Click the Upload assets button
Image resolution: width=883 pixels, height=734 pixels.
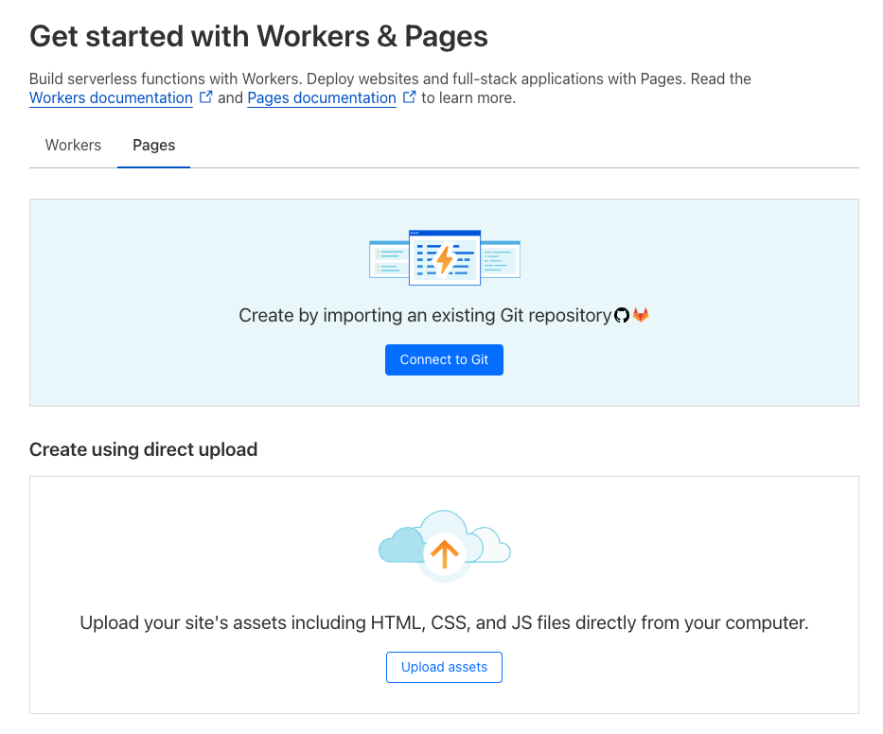click(x=444, y=667)
